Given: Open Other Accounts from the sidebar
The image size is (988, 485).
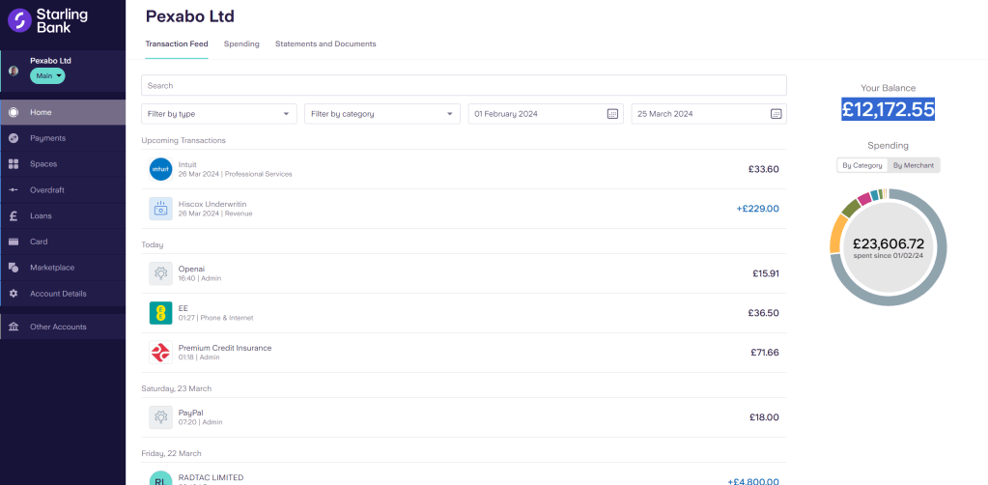Looking at the screenshot, I should [x=63, y=327].
